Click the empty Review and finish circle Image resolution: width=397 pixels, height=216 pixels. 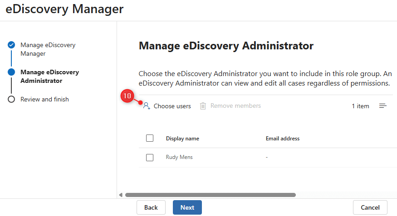click(x=11, y=99)
